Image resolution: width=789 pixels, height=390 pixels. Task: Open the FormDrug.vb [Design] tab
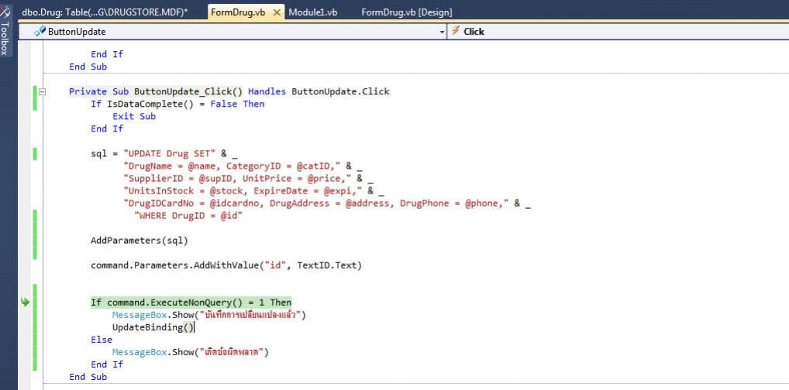pyautogui.click(x=407, y=12)
